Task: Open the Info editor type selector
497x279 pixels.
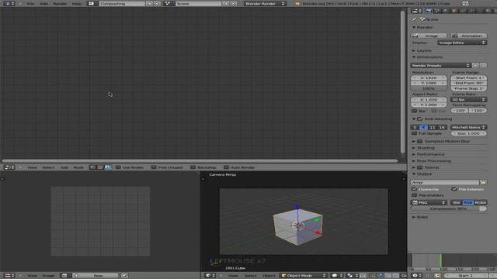Action: tap(9, 3)
